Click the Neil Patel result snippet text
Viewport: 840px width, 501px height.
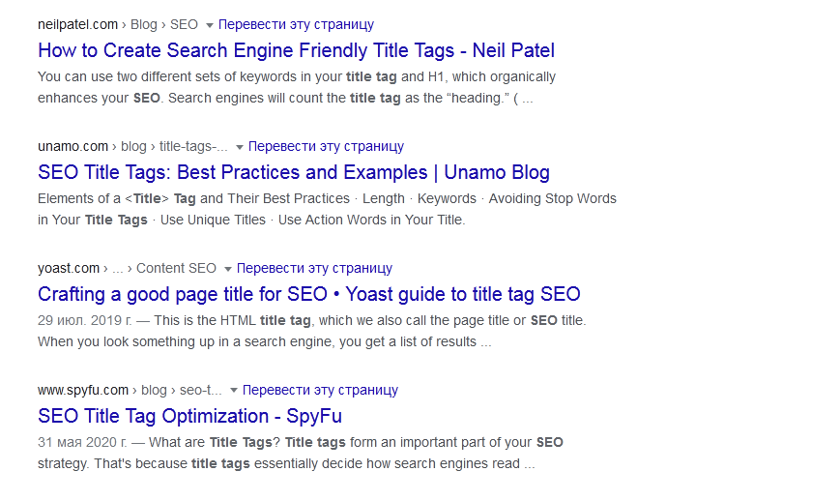tap(296, 87)
